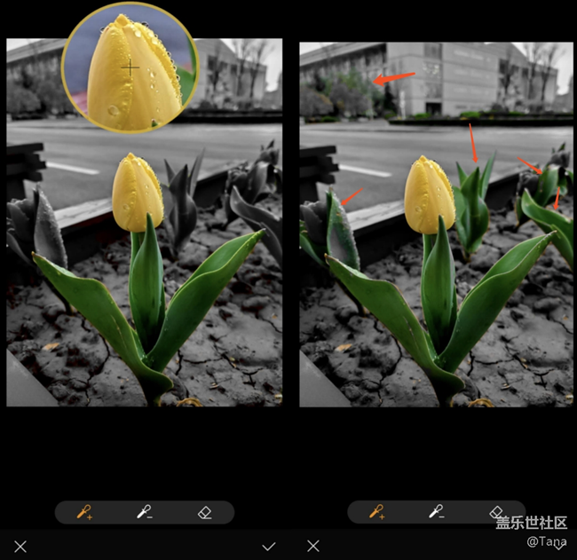Select the add-color picker in right editor
The width and height of the screenshot is (577, 560).
tap(376, 512)
